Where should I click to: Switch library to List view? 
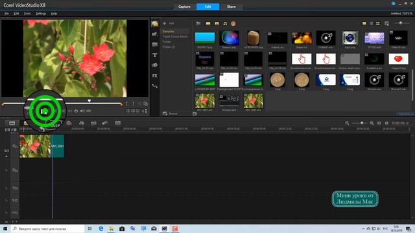click(x=372, y=23)
